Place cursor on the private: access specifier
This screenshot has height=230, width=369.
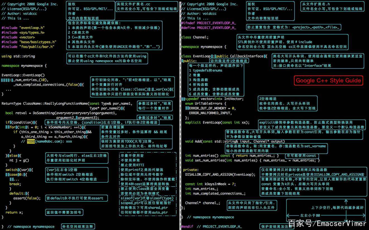(x=191, y=170)
